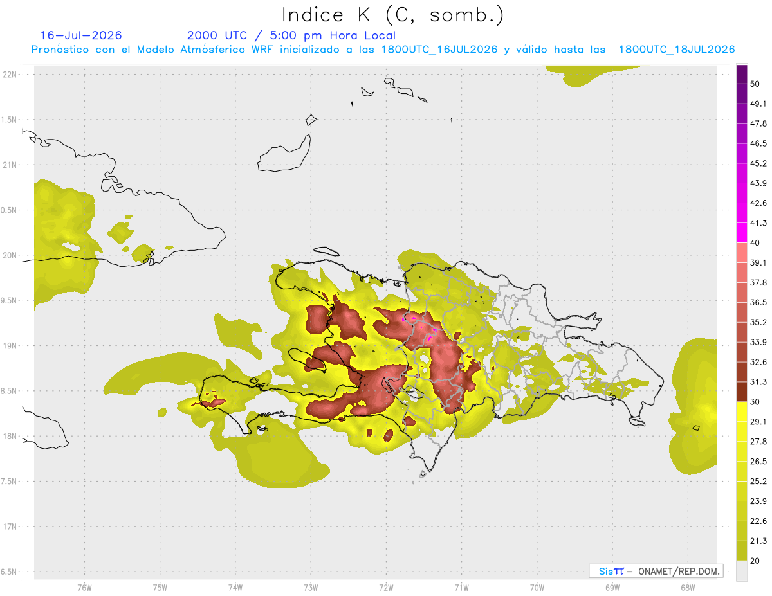This screenshot has height=596, width=772.
Task: Click the '74W' longitude label
Action: (235, 588)
